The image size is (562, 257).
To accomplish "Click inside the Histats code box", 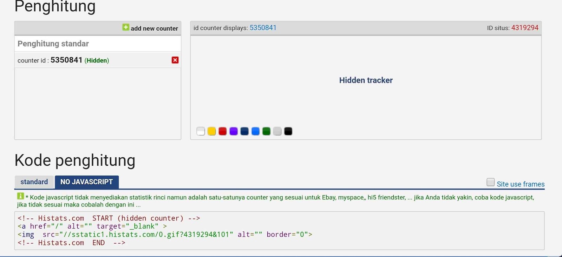I will [279, 230].
